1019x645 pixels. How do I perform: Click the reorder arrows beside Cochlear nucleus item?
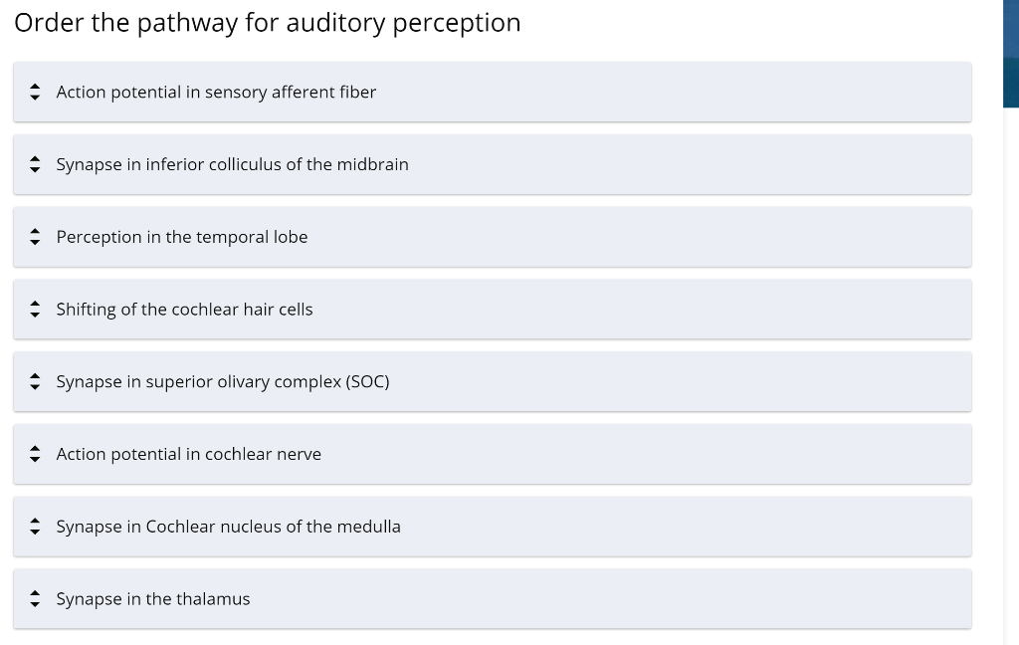point(35,527)
